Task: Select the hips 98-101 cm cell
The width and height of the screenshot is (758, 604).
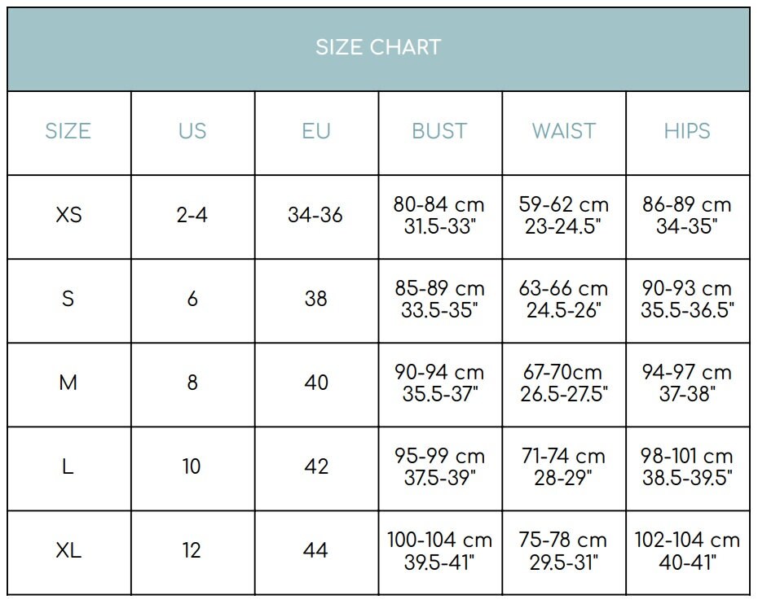Action: pyautogui.click(x=688, y=468)
